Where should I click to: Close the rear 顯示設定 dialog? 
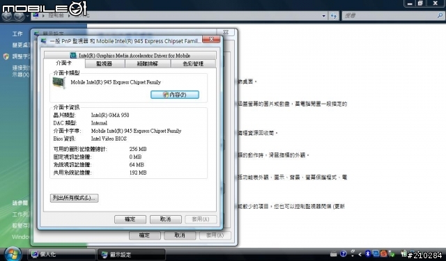226,32
